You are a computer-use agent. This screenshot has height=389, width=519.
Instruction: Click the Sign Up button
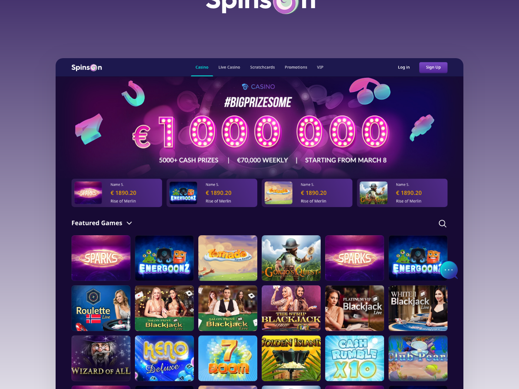coord(433,67)
